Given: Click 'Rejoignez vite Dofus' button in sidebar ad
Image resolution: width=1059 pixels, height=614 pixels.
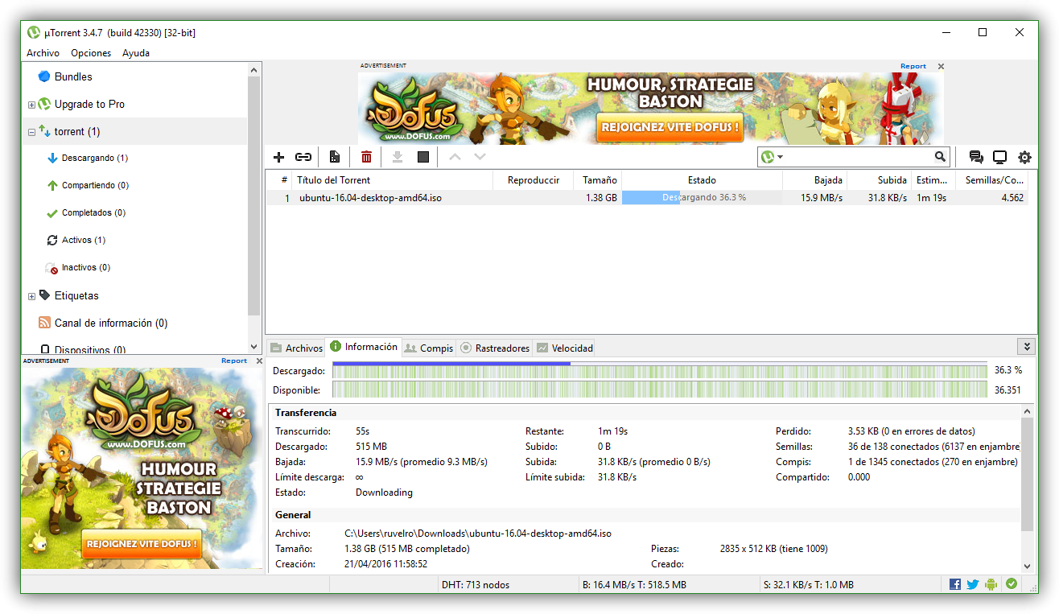Looking at the screenshot, I should tap(141, 544).
